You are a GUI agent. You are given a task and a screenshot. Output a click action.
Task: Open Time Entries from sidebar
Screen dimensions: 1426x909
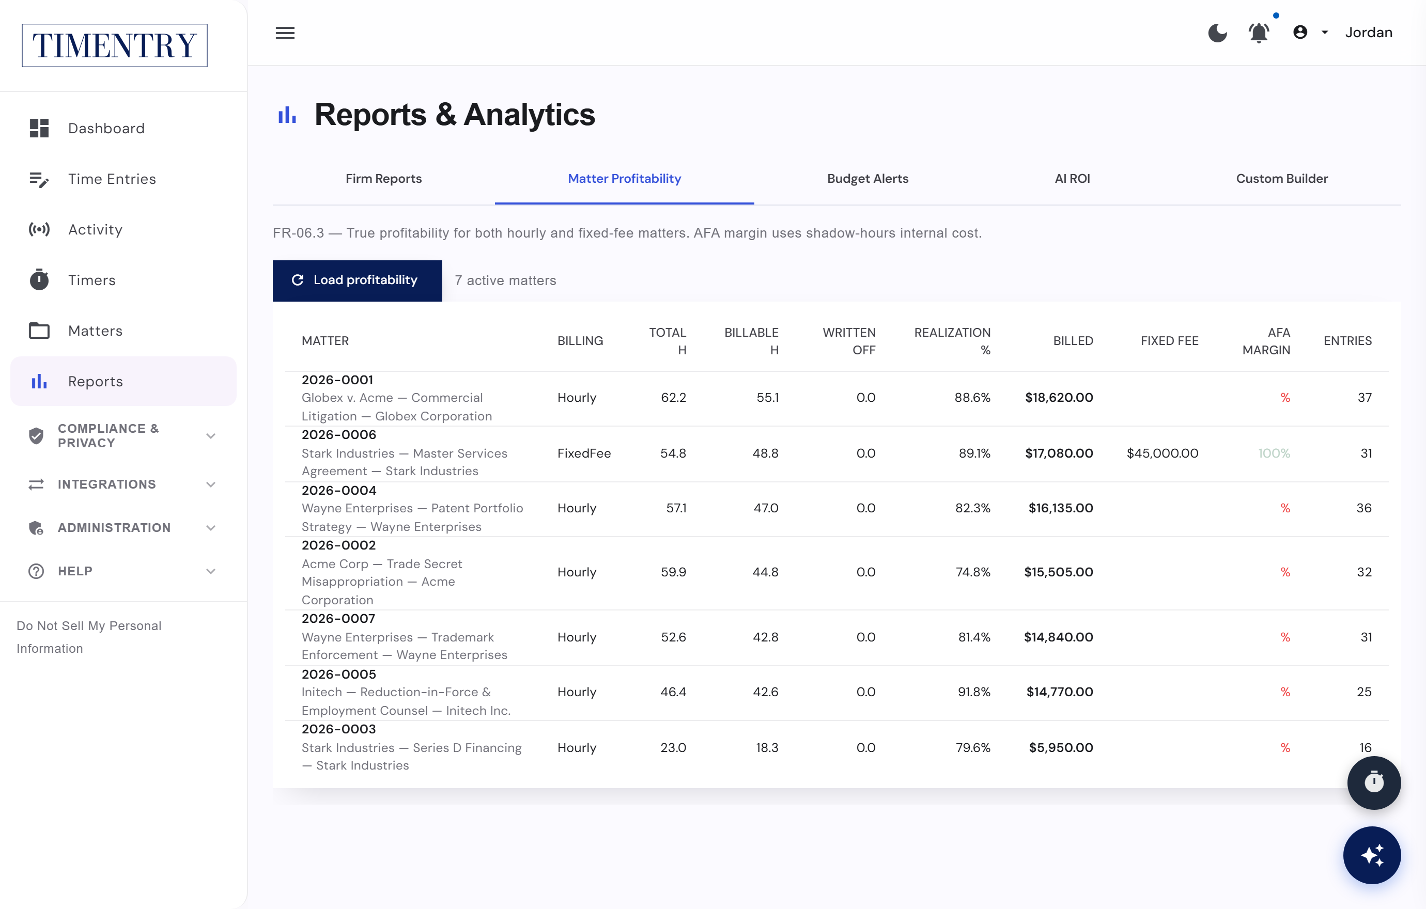point(123,179)
